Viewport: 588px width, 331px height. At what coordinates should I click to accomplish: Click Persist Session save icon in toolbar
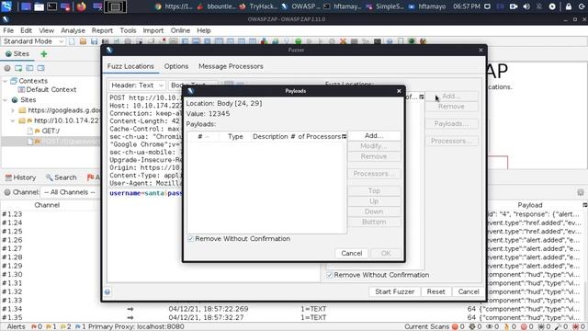point(94,41)
